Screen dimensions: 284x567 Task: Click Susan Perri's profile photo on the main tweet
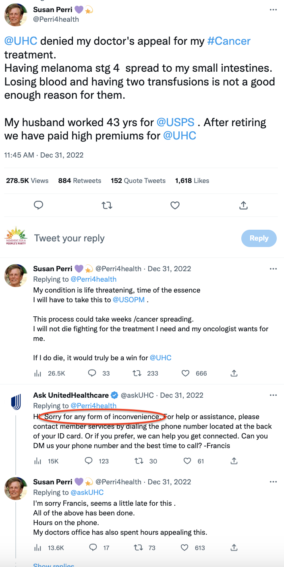tap(16, 14)
